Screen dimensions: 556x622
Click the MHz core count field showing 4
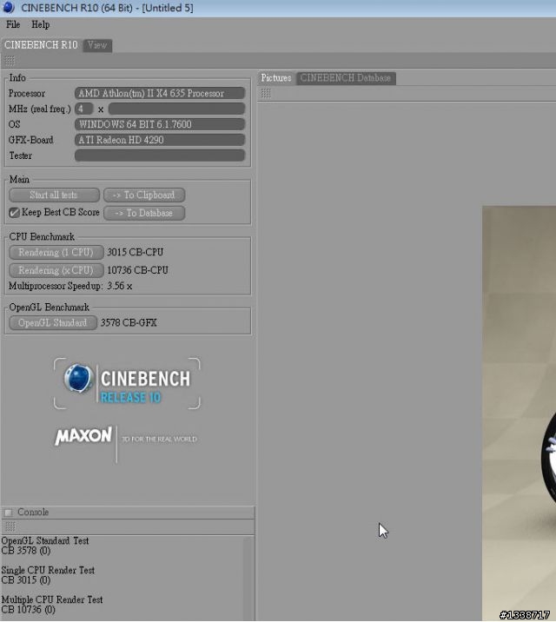tap(83, 109)
